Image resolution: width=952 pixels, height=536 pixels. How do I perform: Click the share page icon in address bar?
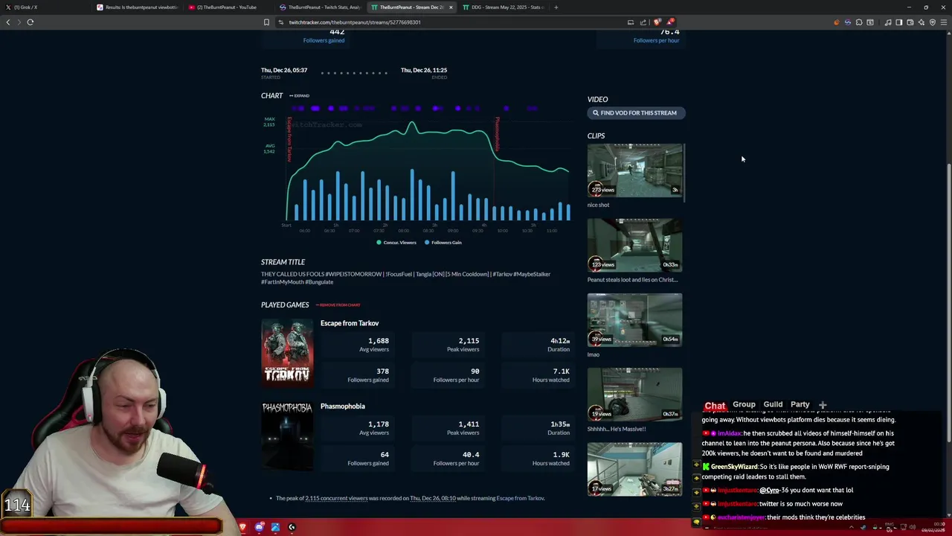(x=644, y=22)
